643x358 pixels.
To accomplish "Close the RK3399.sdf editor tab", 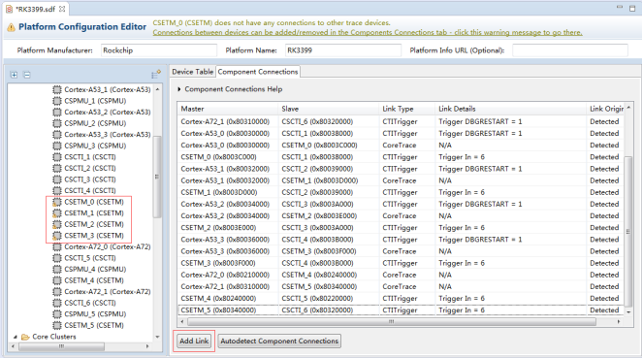I will (x=62, y=9).
